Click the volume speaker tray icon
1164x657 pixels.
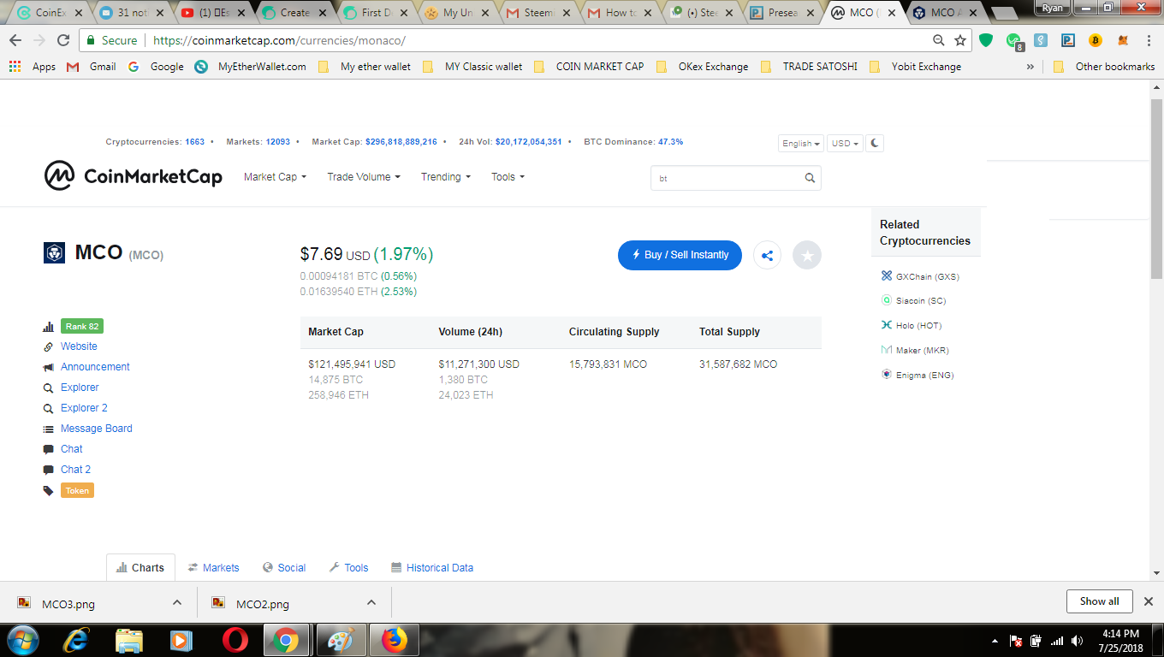(x=1077, y=640)
